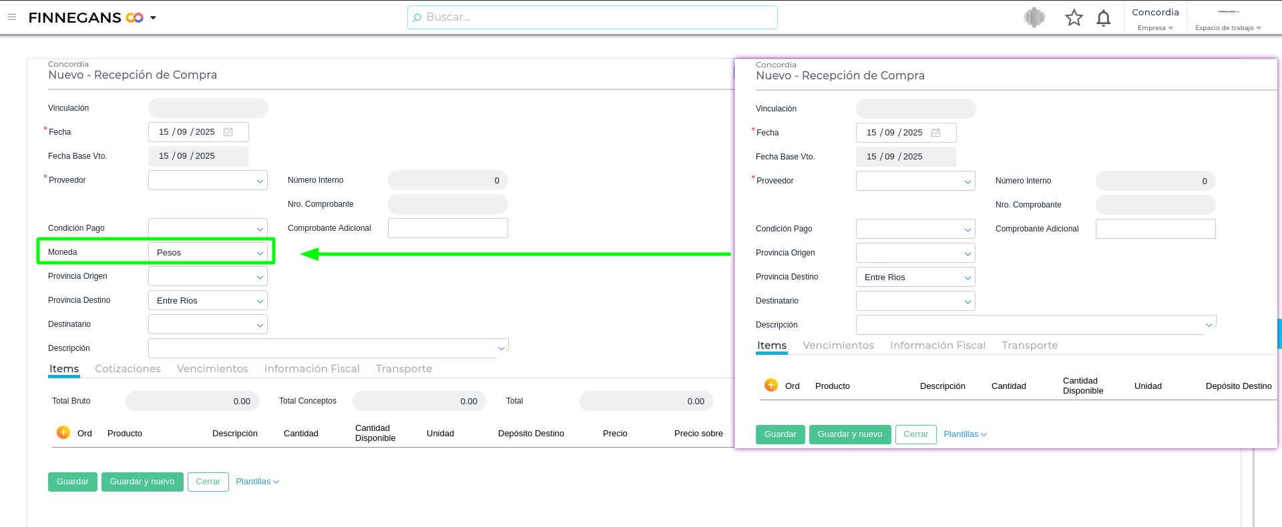
Task: Add an item row with plus icon, right form
Action: 771,385
